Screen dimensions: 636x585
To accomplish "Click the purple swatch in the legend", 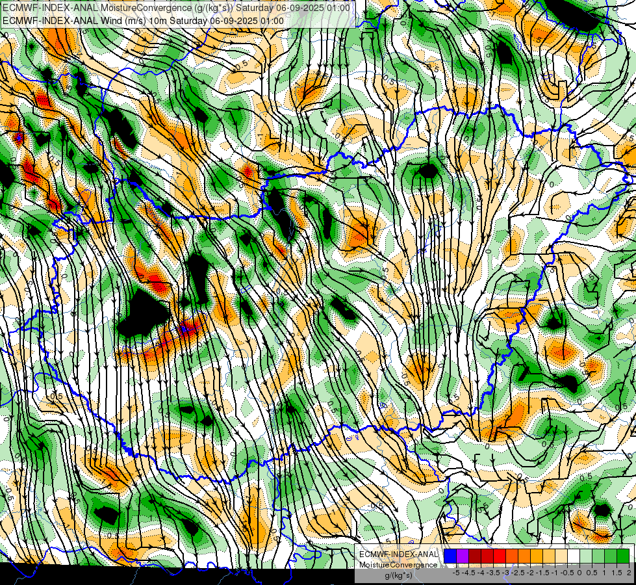I will (x=463, y=556).
